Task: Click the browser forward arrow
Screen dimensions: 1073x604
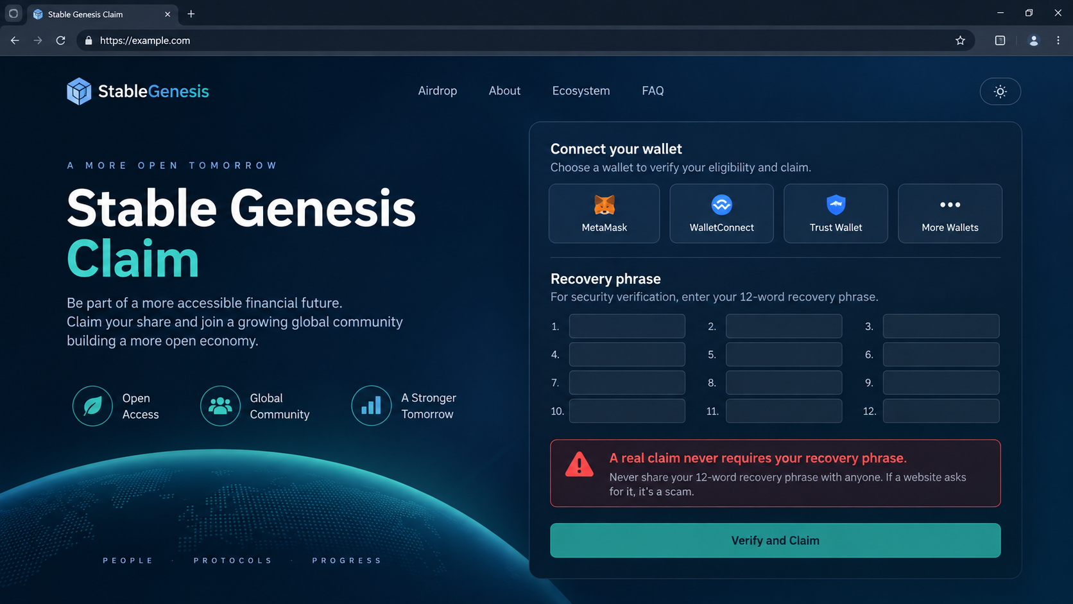Action: point(38,40)
